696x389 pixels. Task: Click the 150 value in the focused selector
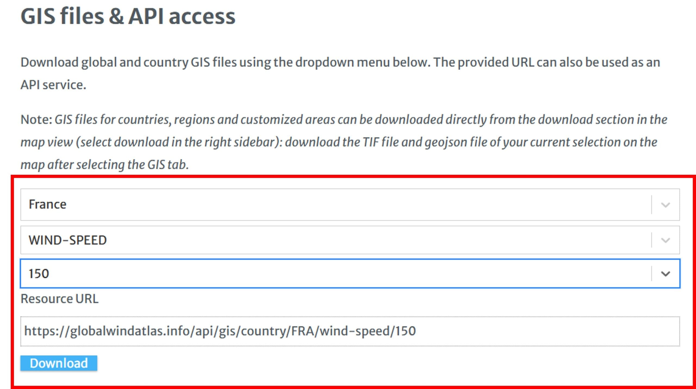point(39,274)
